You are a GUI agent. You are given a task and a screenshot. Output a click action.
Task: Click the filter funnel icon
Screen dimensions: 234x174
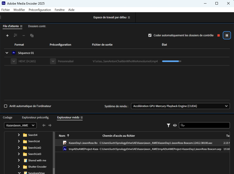click(168, 125)
